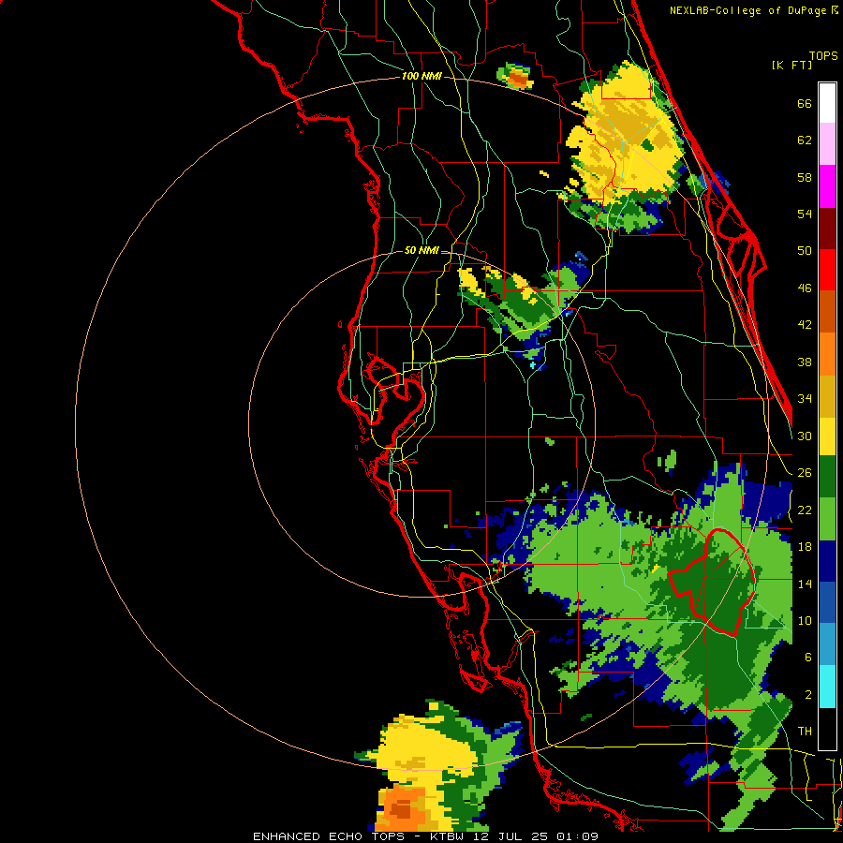The height and width of the screenshot is (843, 843).
Task: Click the dark orange 46 kft legend swatch
Action: [x=827, y=312]
